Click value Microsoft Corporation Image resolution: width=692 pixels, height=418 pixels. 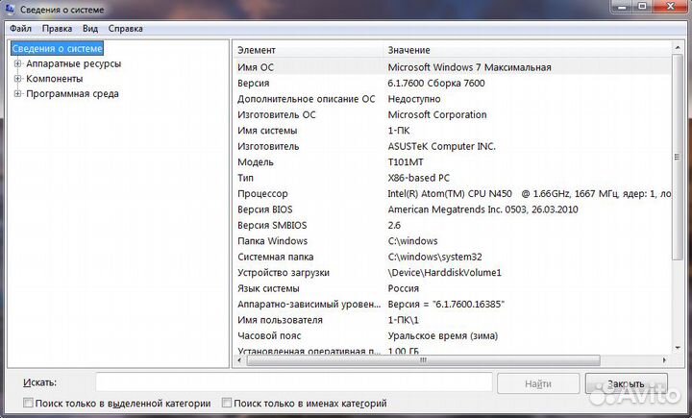click(437, 114)
